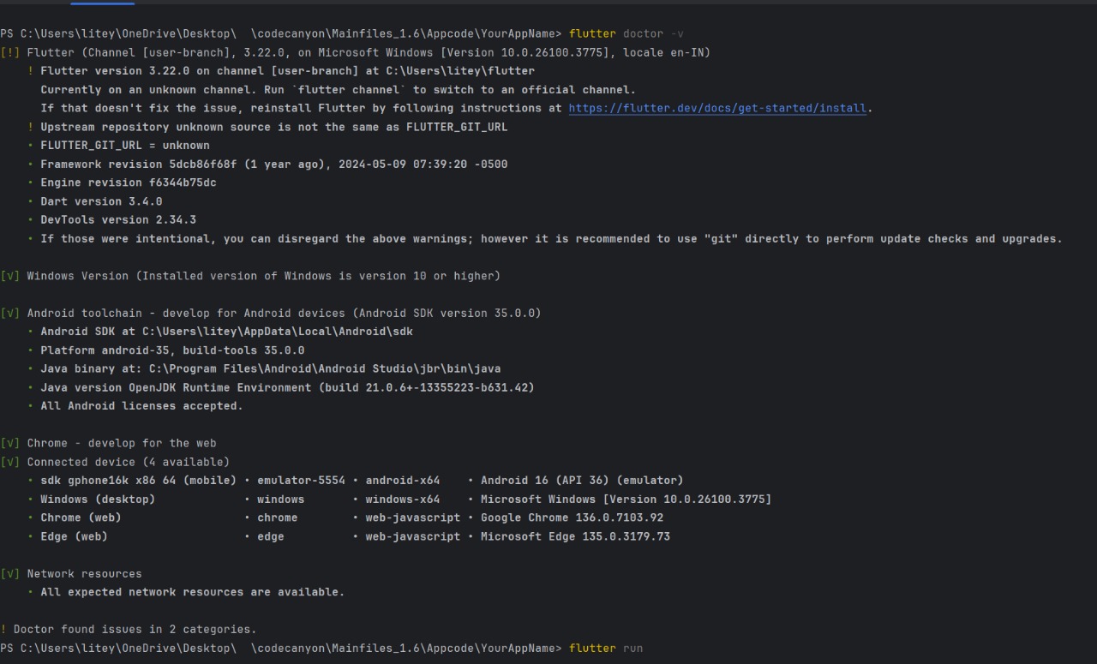
Task: Click the 'Network resources' heading line
Action: point(71,574)
